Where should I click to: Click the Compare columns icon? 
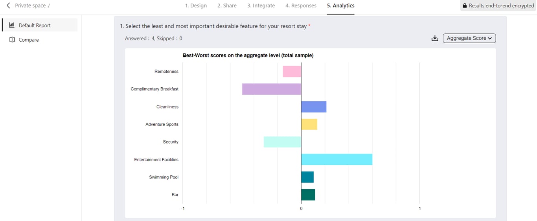(x=12, y=40)
